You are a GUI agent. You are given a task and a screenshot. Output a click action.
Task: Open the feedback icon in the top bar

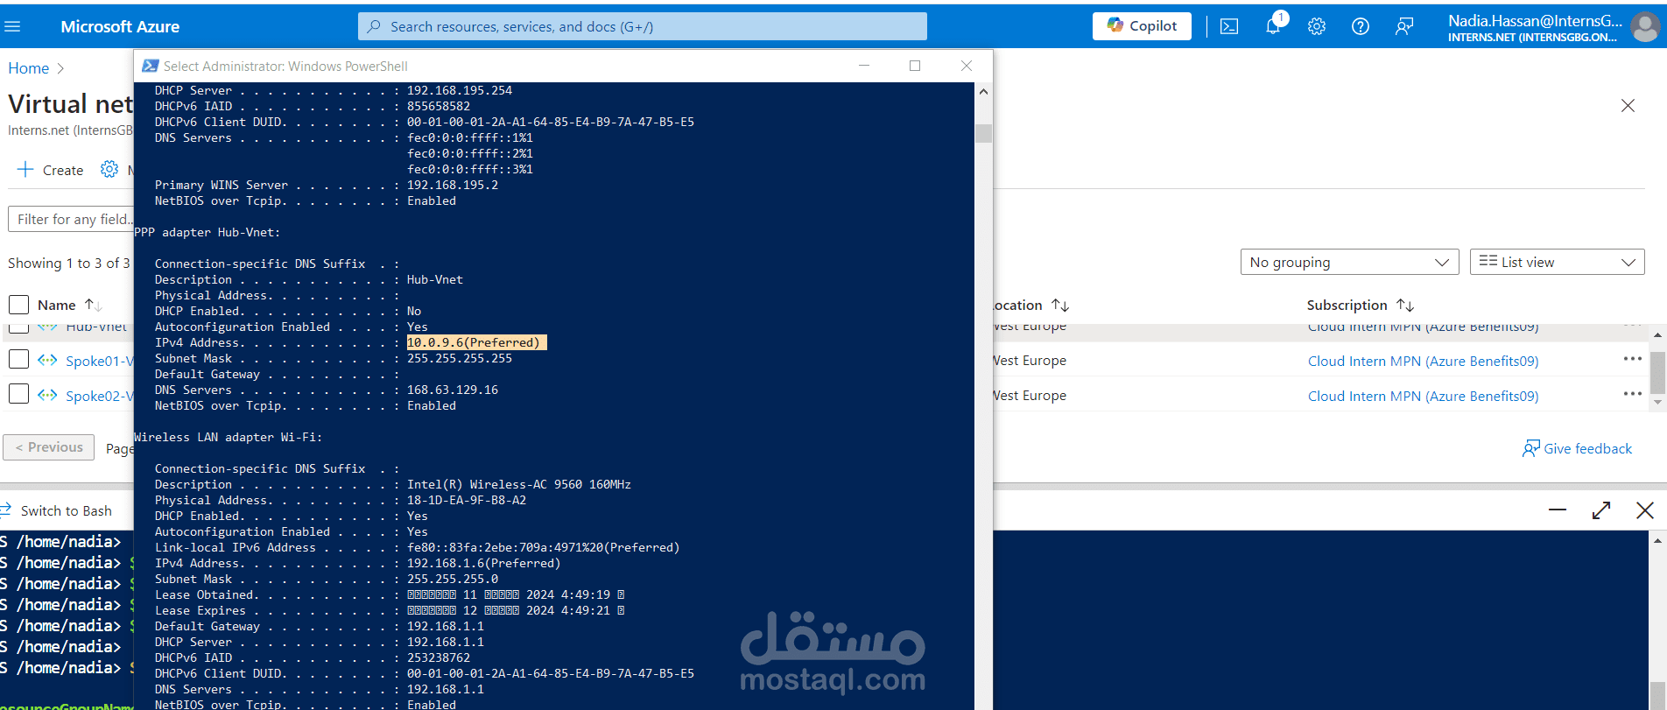[x=1404, y=26]
